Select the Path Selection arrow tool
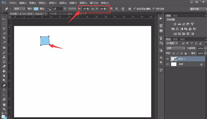 click(4, 95)
